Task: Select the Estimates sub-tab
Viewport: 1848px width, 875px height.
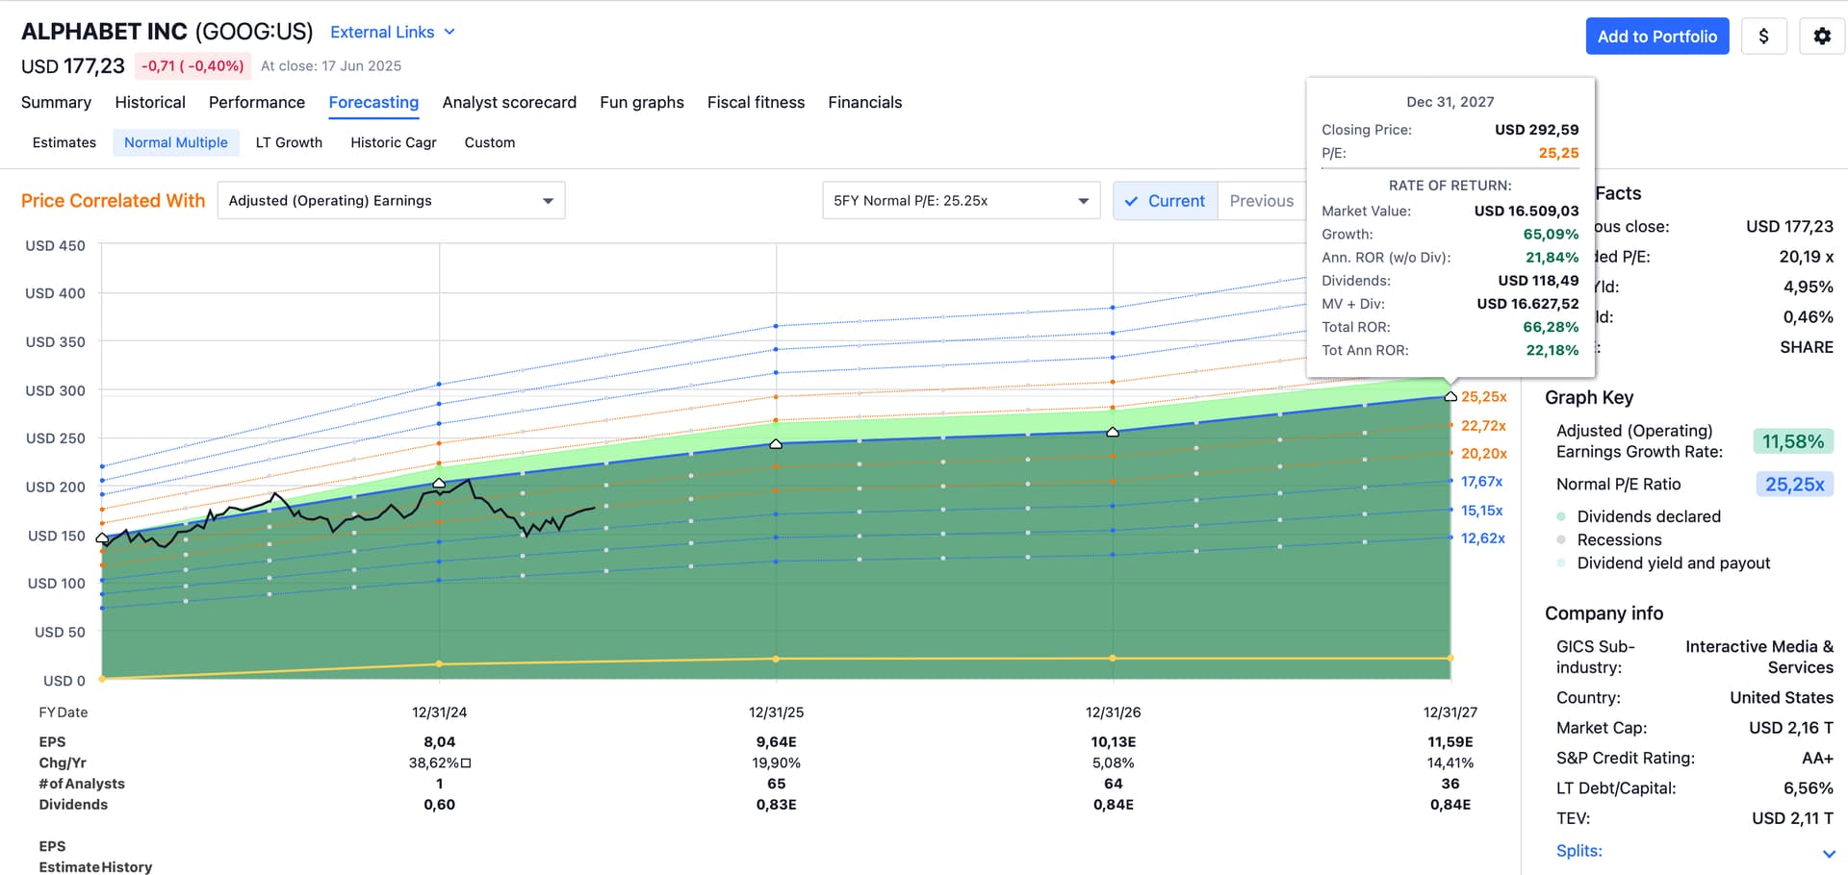Action: click(64, 142)
